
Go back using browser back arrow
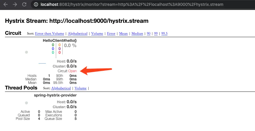pos(6,4)
